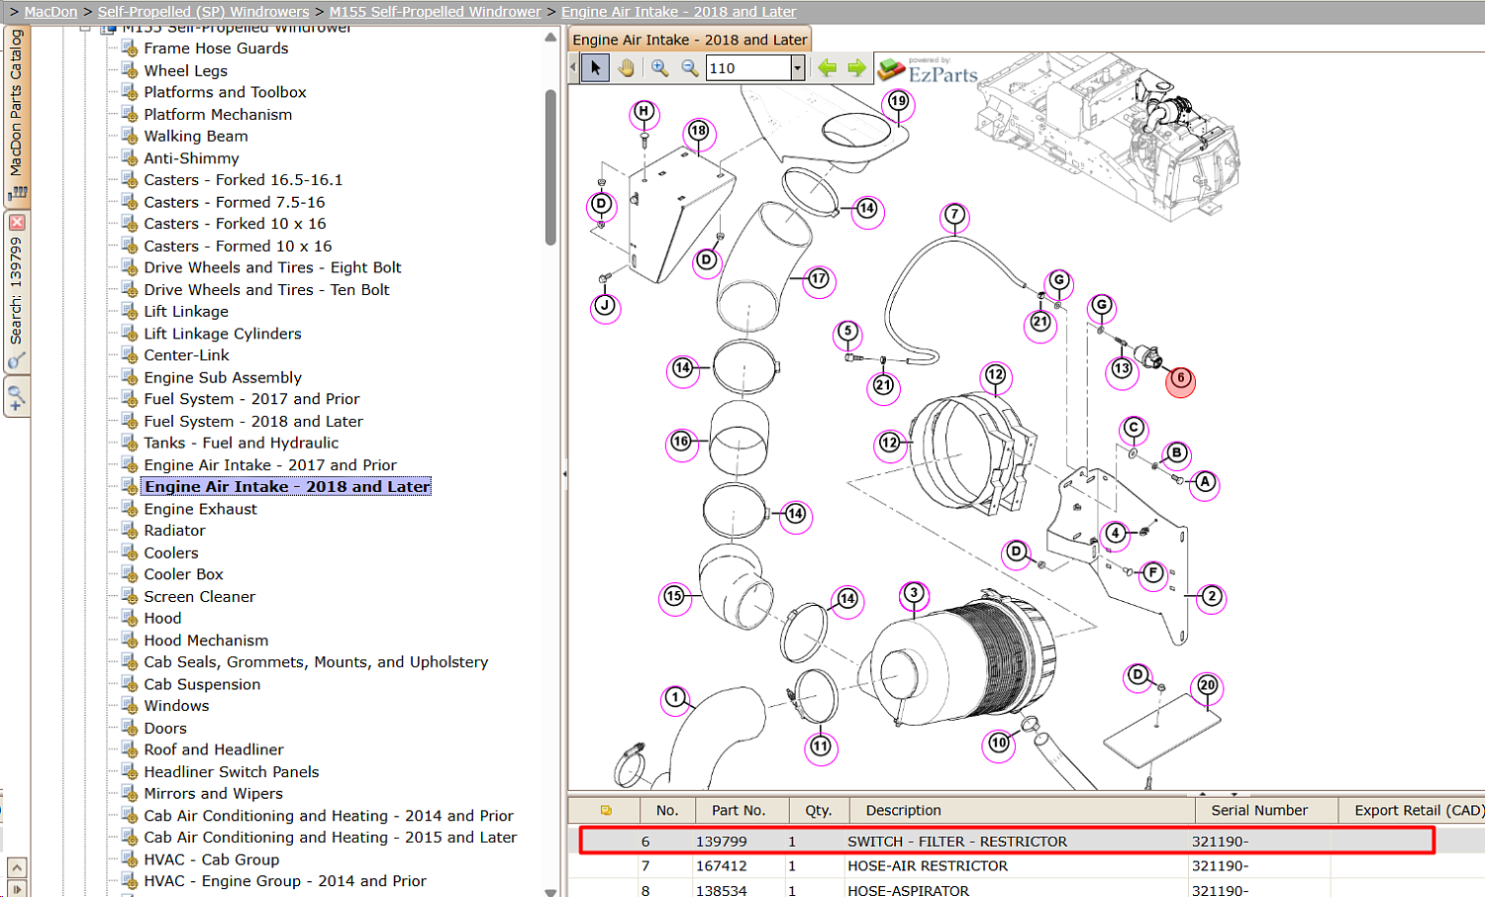This screenshot has height=897, width=1485.
Task: Open Drive Wheels and Tires - Eight Bolt
Action: (x=272, y=267)
